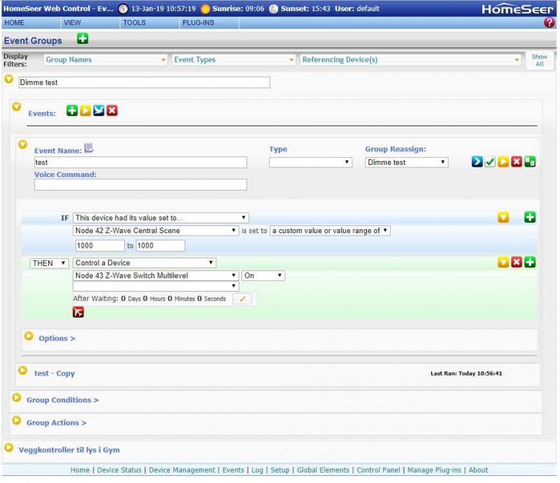Viewport: 560px width, 483px height.
Task: Click red delete icon in Events toolbar
Action: point(112,111)
